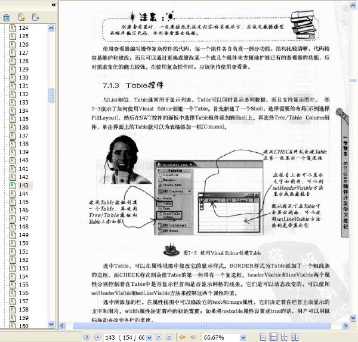The width and height of the screenshot is (358, 342).
Task: Go back to previous view
Action: (x=183, y=337)
